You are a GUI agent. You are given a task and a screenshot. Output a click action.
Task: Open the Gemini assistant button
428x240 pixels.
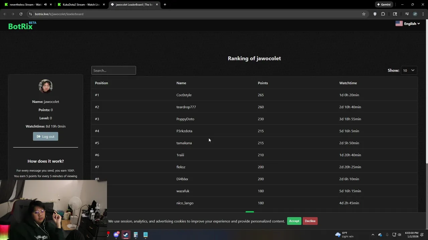click(384, 5)
